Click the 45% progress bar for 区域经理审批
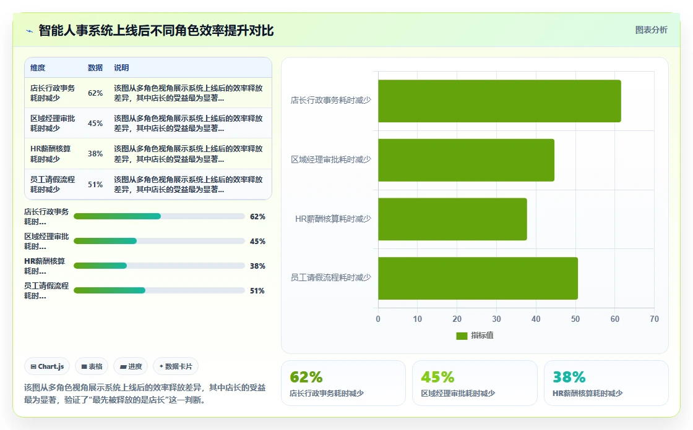Viewport: 693px width, 430px height. 159,241
